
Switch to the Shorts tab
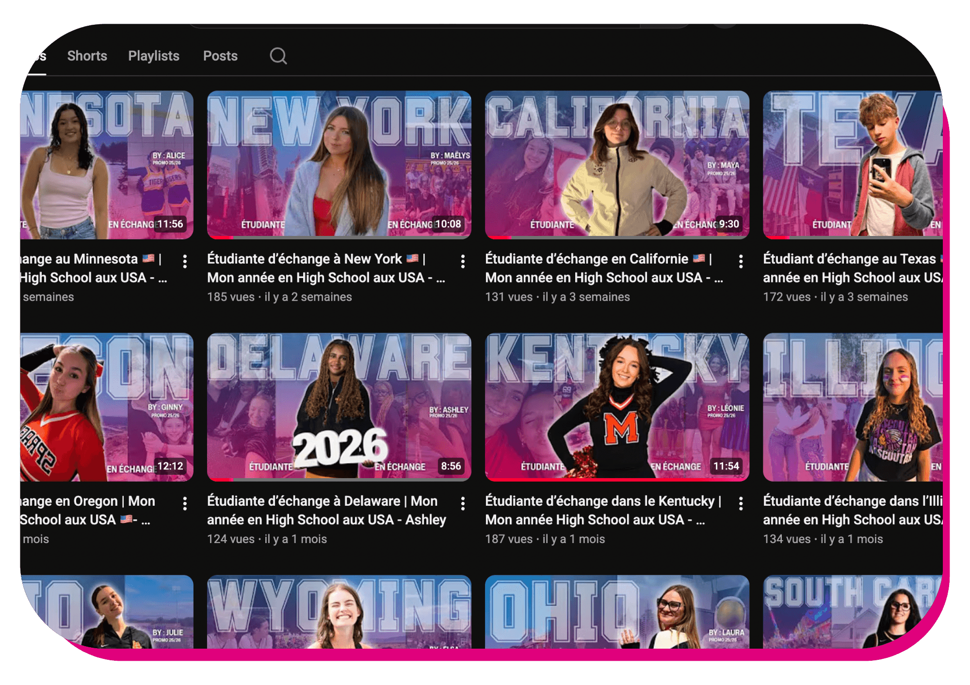pos(87,56)
